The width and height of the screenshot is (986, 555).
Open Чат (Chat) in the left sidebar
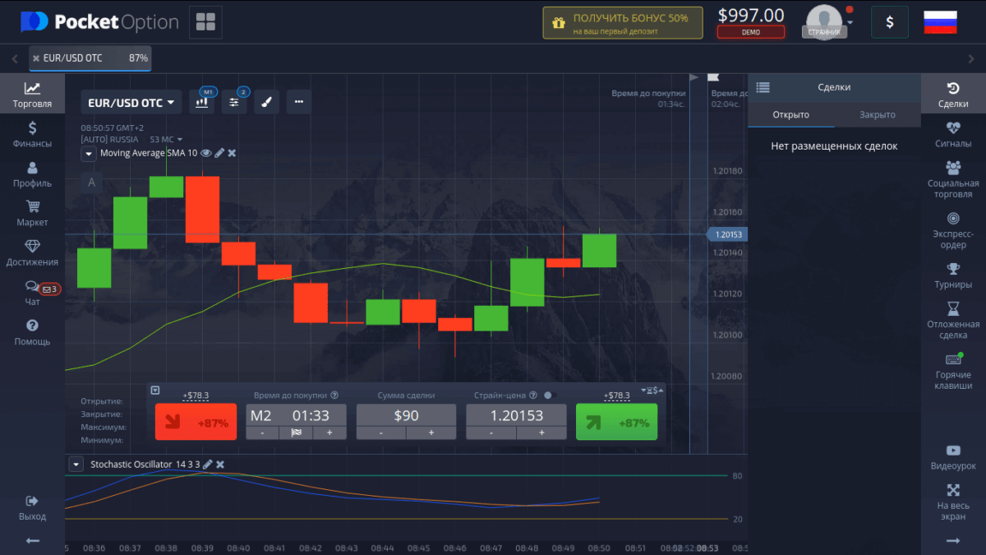(33, 293)
